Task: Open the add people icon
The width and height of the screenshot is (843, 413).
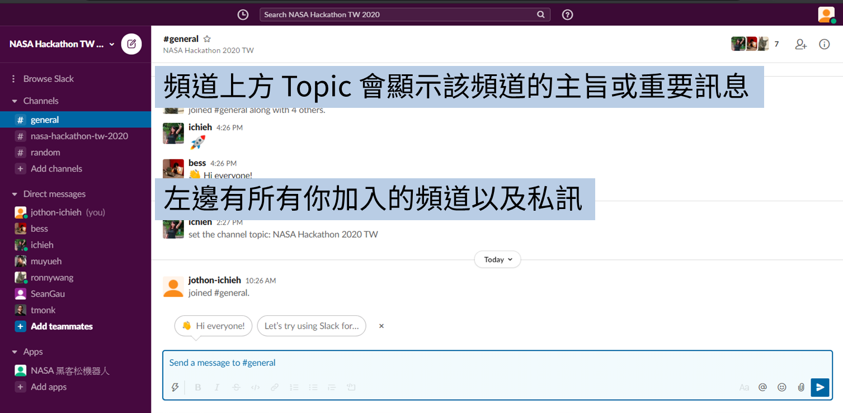Action: (x=801, y=44)
